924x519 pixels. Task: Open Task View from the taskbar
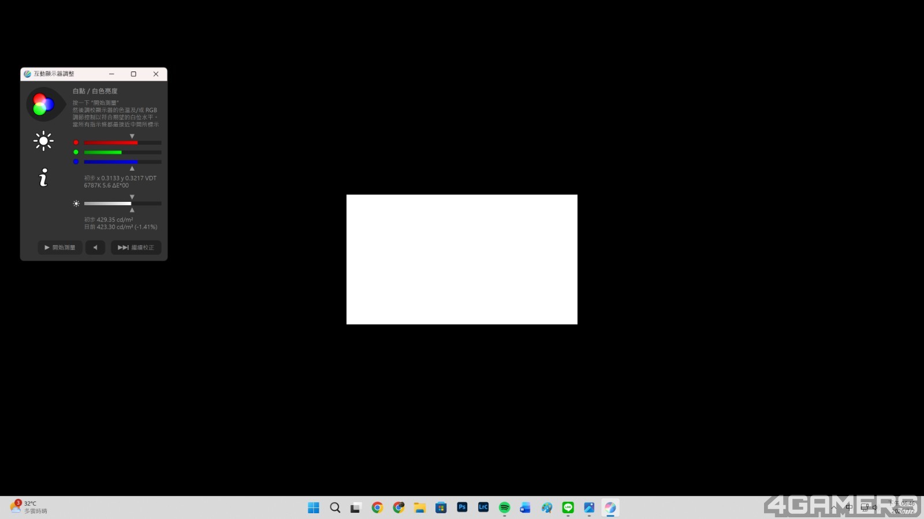[356, 507]
